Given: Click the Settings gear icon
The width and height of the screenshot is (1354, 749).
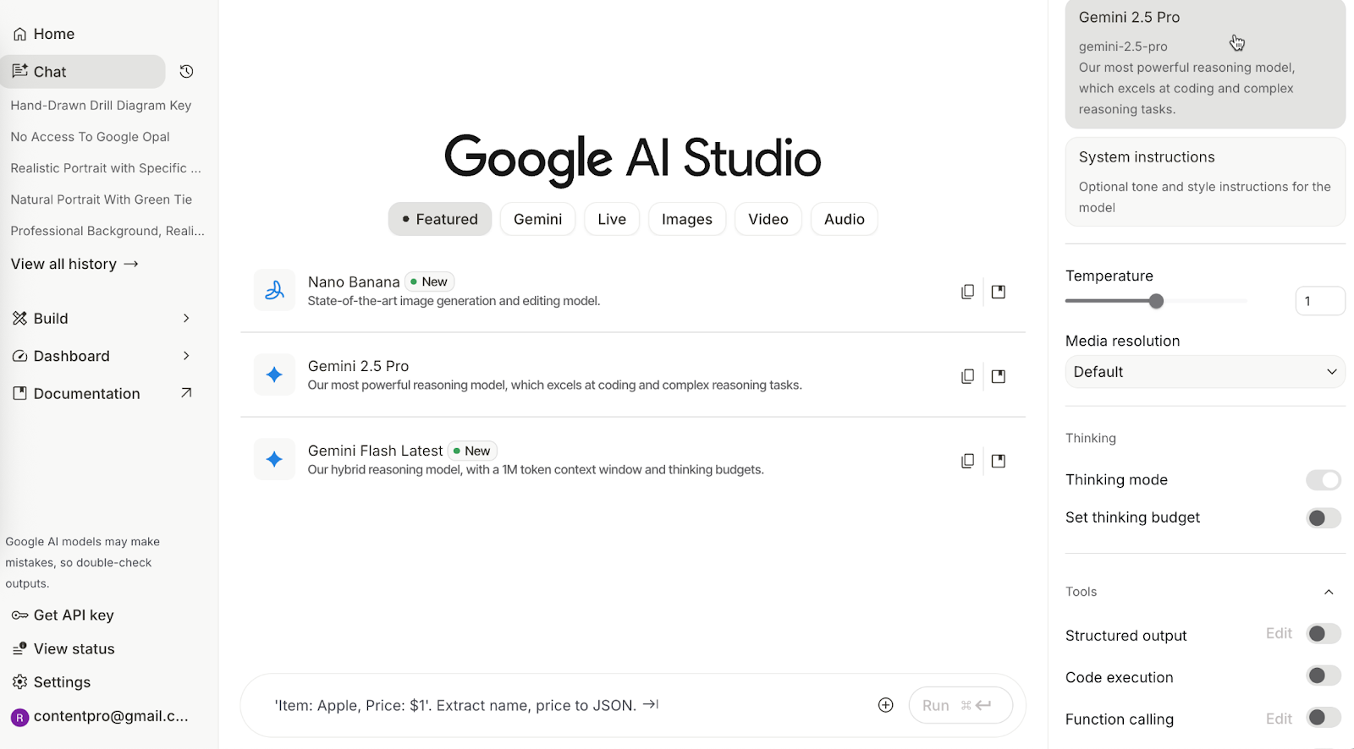Looking at the screenshot, I should pos(19,681).
